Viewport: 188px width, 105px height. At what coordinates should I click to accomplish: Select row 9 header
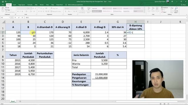click(3, 60)
